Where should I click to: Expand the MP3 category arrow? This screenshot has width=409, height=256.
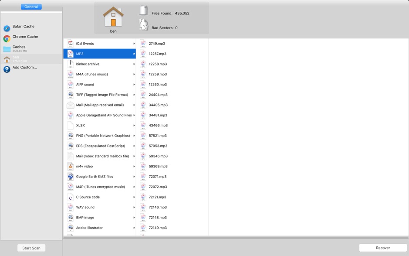(134, 54)
